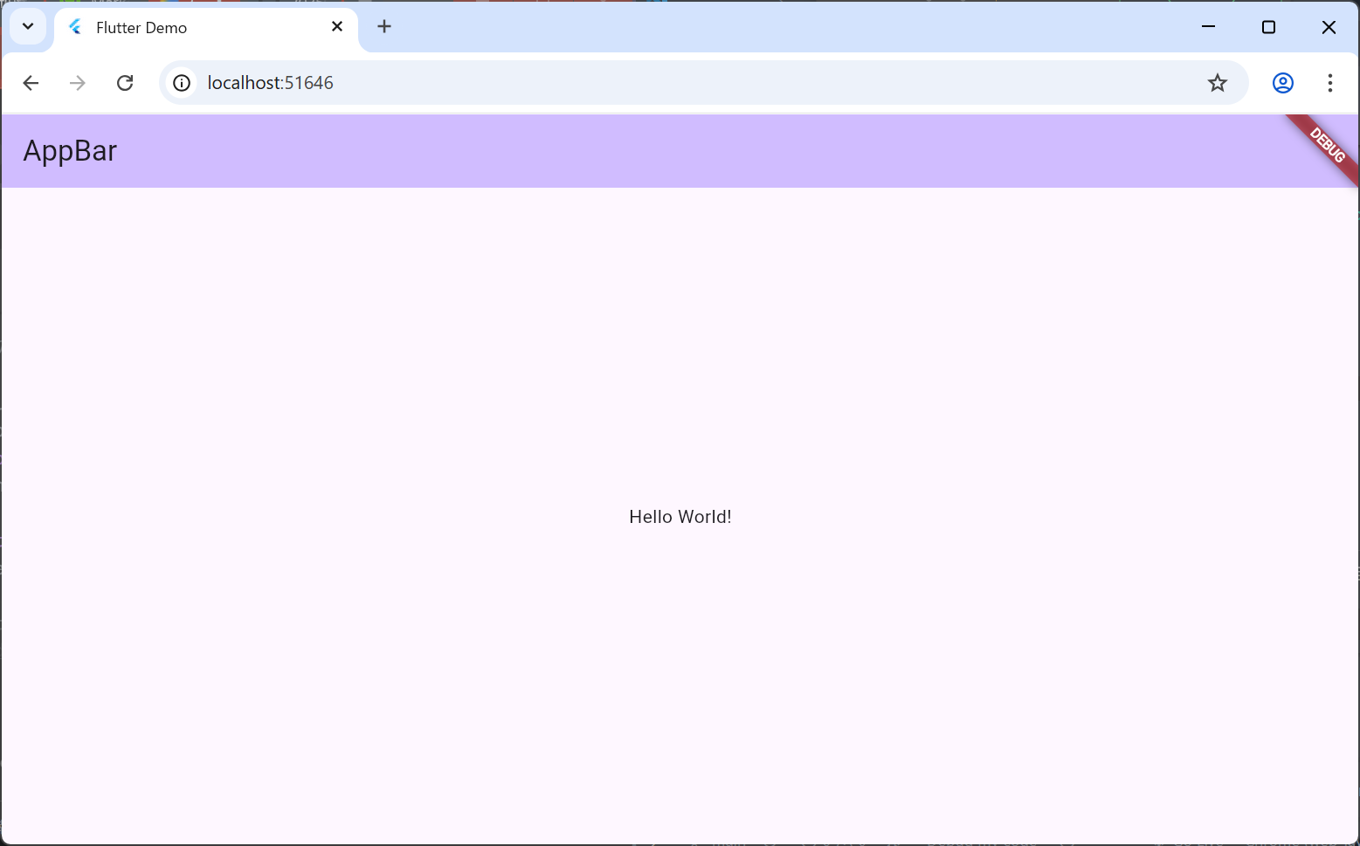Image resolution: width=1360 pixels, height=846 pixels.
Task: Click the localhost:51646 address field
Action: pos(703,83)
